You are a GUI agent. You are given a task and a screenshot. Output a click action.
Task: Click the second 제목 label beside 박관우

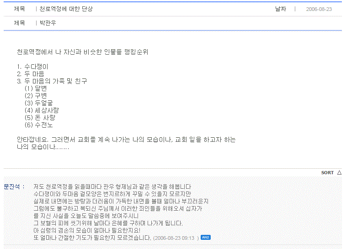(19, 23)
